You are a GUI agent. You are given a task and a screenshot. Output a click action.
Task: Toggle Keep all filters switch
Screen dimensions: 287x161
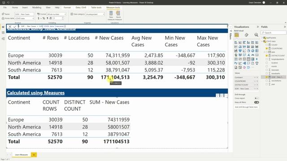tap(257, 102)
